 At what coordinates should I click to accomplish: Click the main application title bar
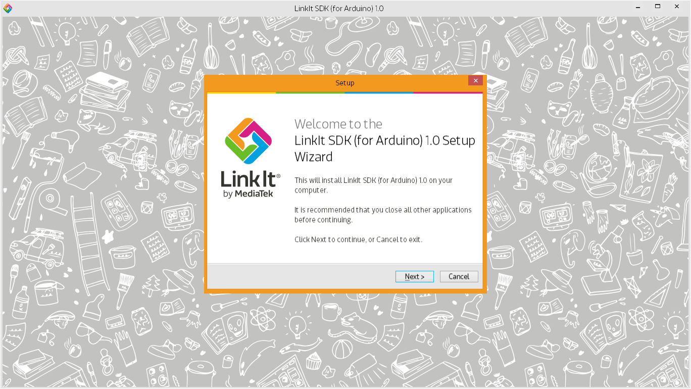coord(339,8)
